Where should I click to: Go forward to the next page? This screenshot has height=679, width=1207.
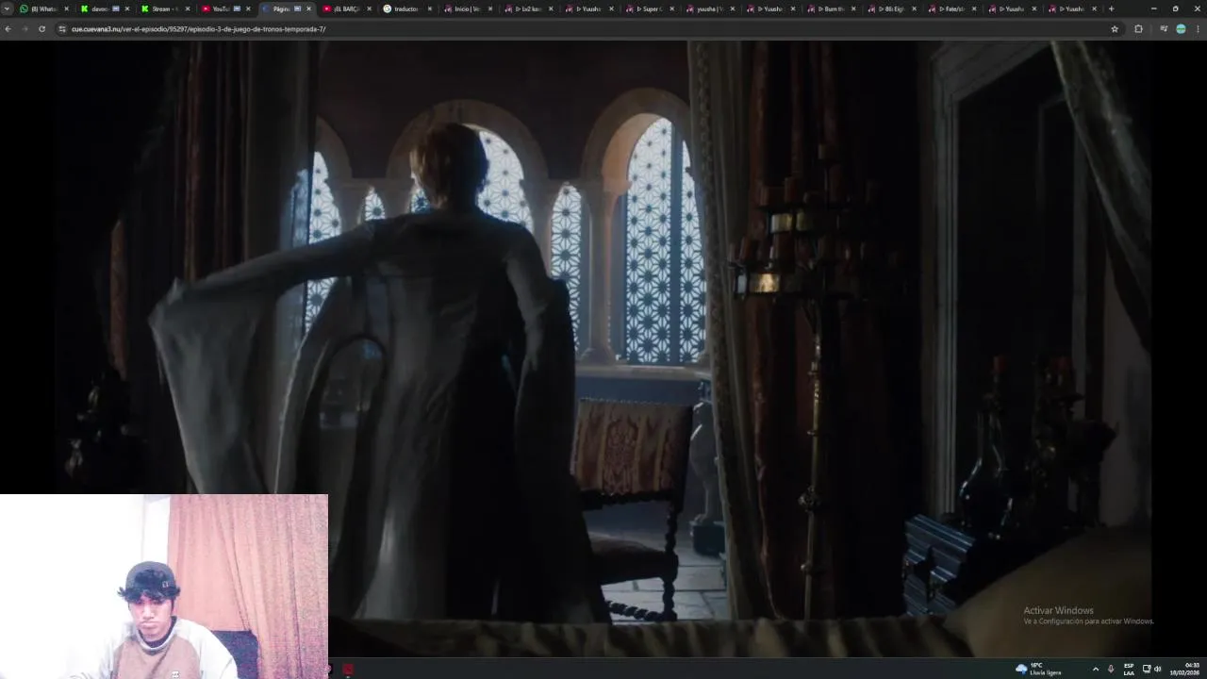tap(25, 29)
